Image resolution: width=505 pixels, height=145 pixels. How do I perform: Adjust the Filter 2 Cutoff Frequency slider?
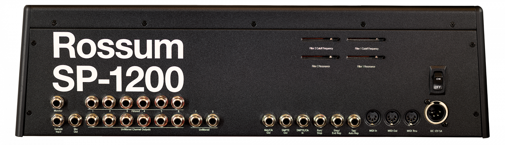[320, 40]
